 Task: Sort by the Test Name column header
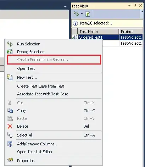[x=98, y=32]
